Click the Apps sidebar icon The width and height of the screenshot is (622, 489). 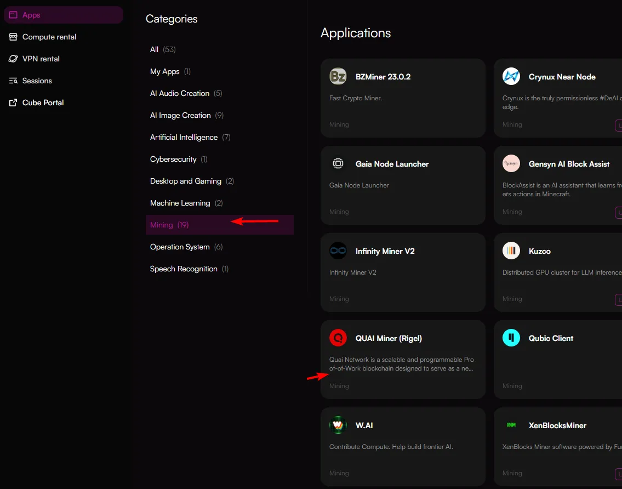point(13,15)
